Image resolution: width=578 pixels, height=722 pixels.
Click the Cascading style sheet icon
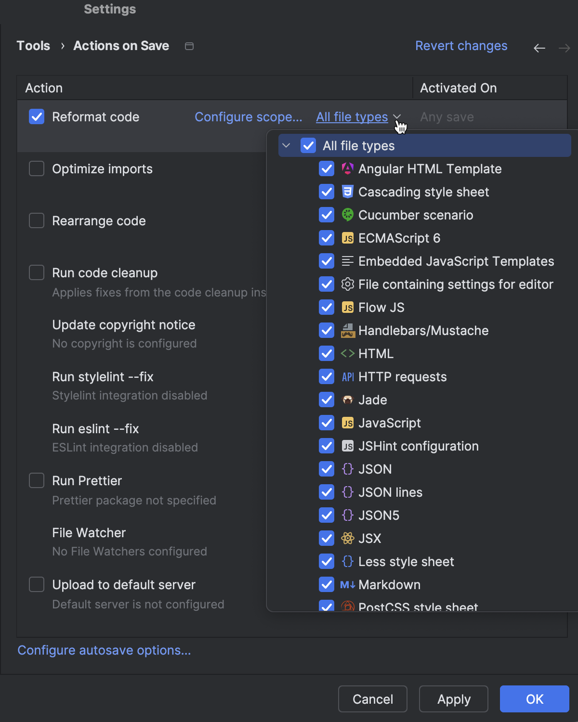click(347, 192)
